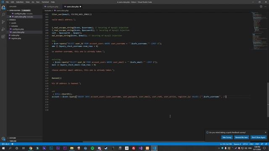Click the code minimap preview
Viewport: 269px width, 151px height.
[259, 31]
